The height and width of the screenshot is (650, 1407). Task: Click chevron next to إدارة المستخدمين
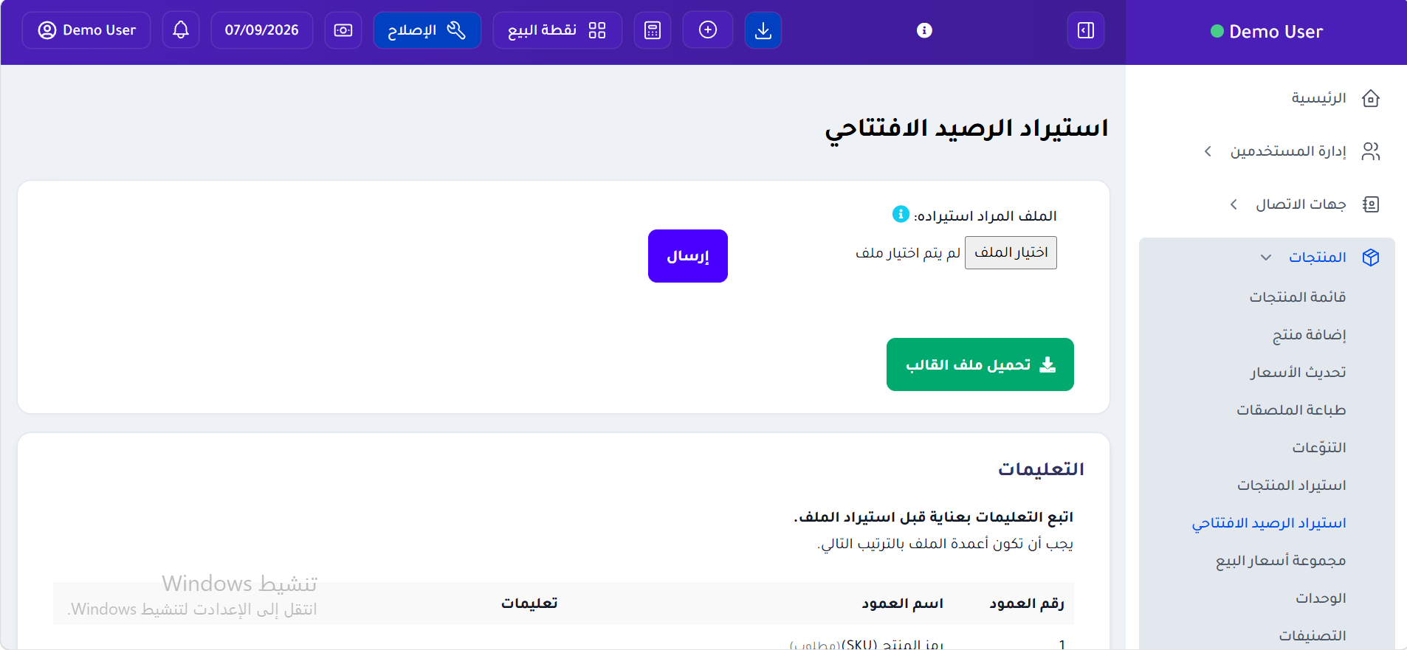[x=1208, y=151]
